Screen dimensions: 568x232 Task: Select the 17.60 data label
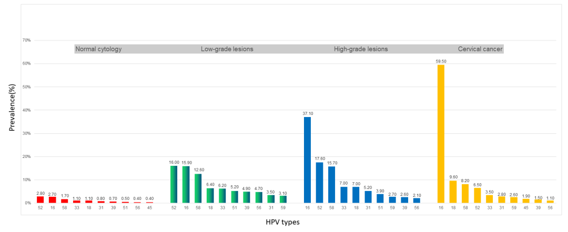(320, 159)
